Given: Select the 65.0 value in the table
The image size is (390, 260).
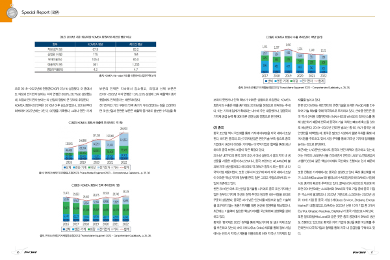Looking at the screenshot, I should tap(136, 59).
